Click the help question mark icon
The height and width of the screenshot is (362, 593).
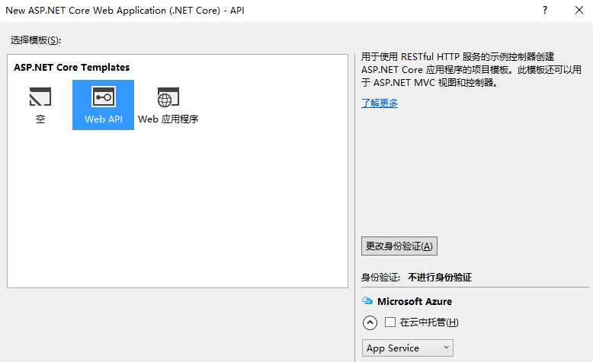point(544,10)
